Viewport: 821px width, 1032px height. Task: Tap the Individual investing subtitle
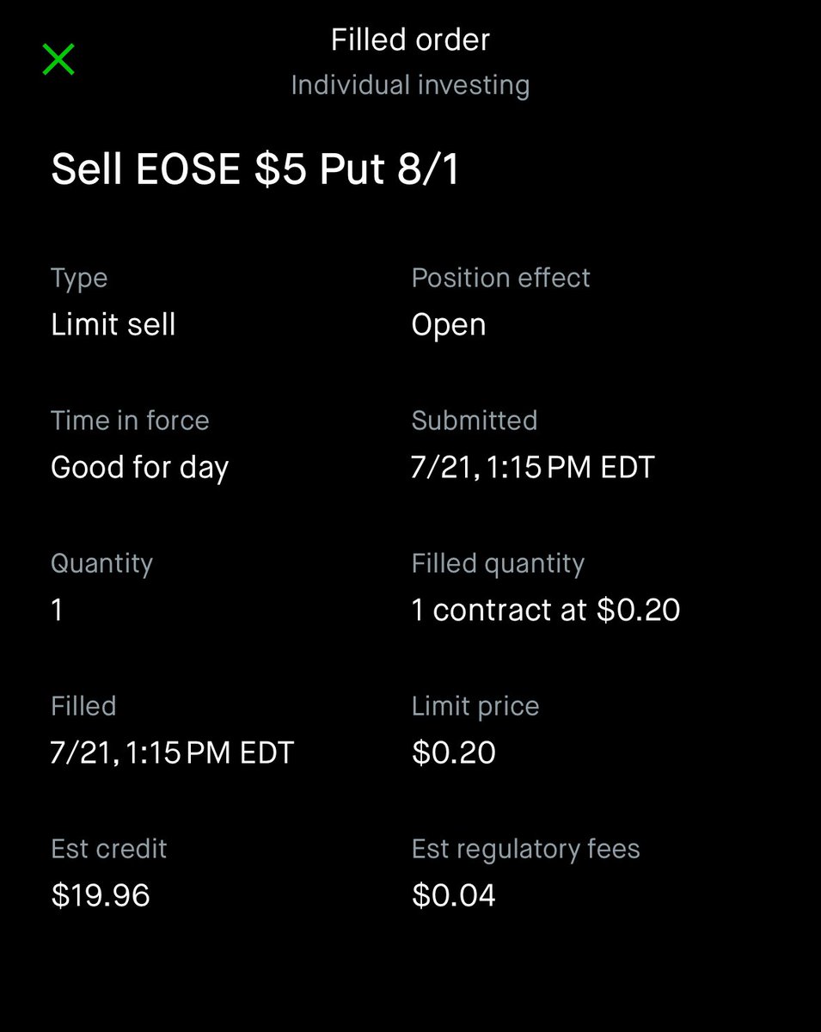410,85
